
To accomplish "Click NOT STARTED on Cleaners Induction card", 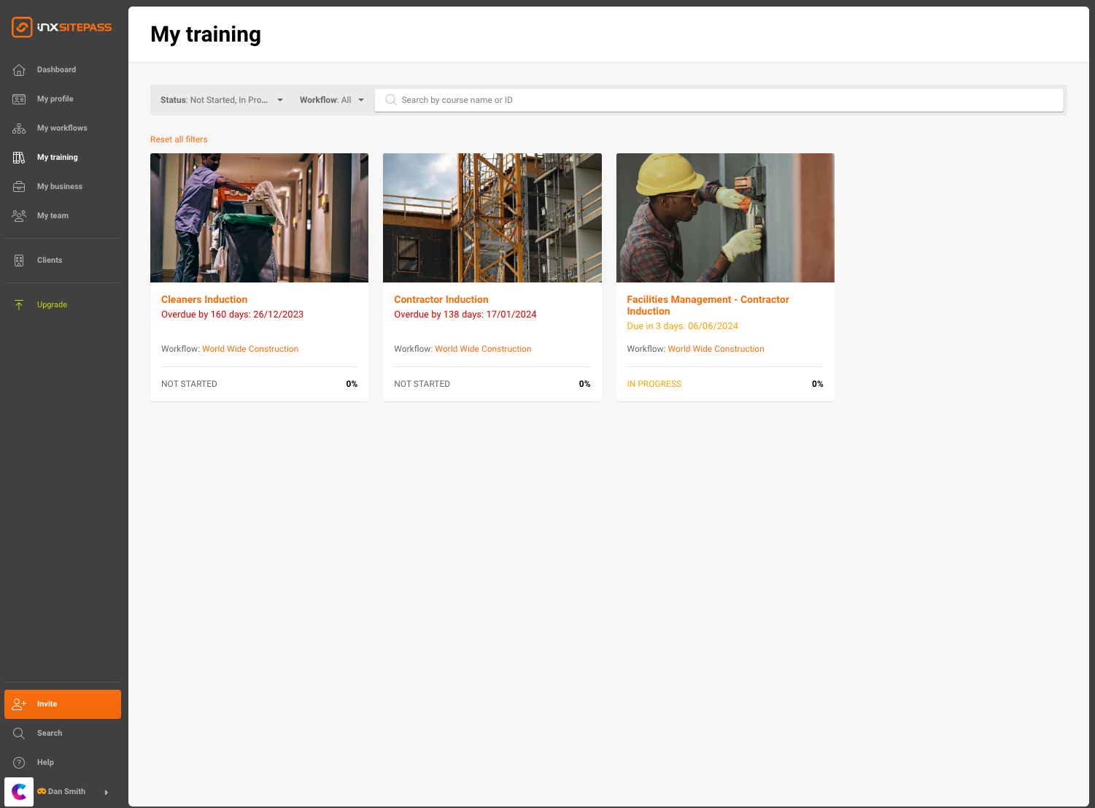I will (x=189, y=385).
